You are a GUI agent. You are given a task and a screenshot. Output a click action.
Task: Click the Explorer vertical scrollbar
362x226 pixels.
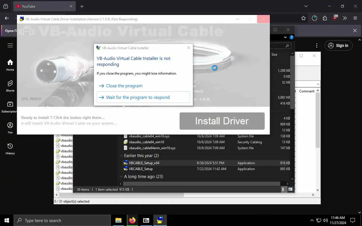(x=292, y=82)
